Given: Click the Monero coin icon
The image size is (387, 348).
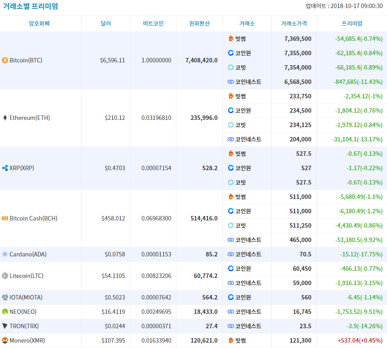Looking at the screenshot, I should pos(5,340).
